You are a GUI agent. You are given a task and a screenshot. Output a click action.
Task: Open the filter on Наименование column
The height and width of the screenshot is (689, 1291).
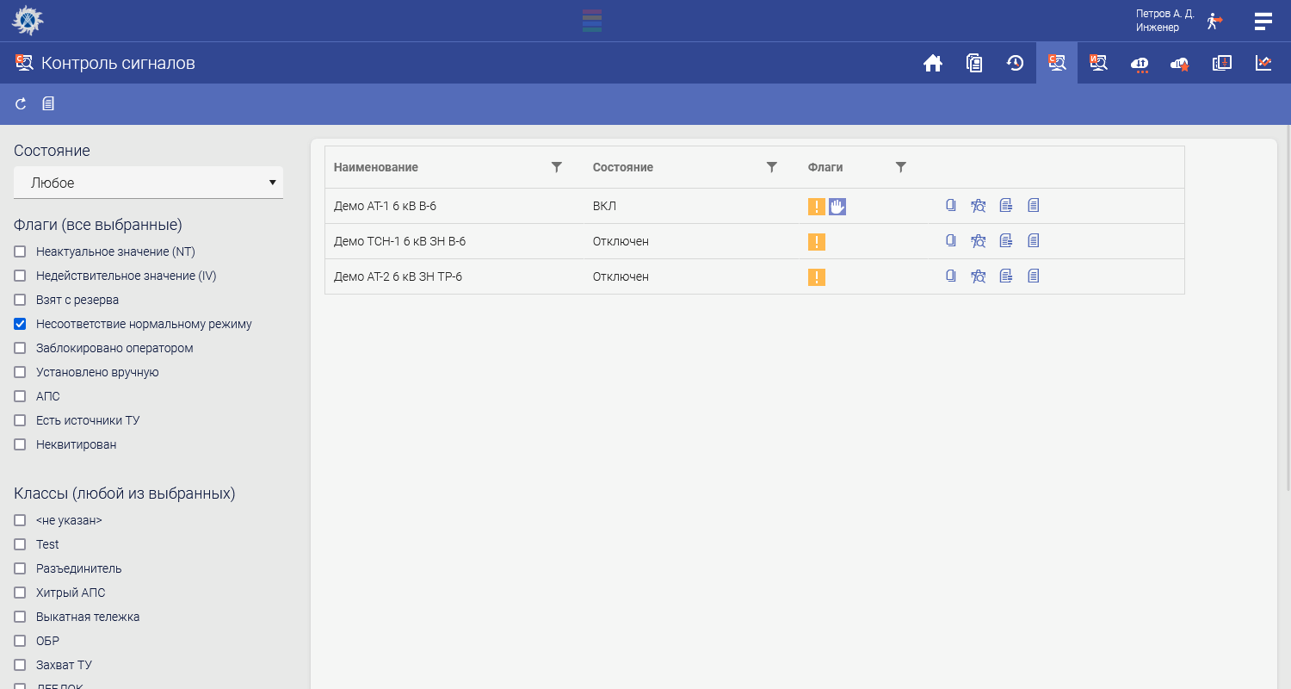pos(557,167)
